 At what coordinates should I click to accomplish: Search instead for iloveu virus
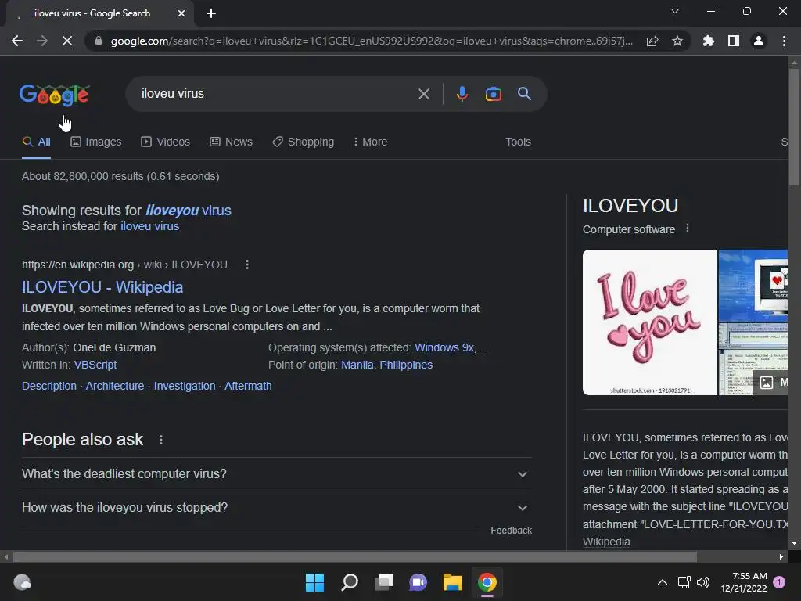point(149,226)
